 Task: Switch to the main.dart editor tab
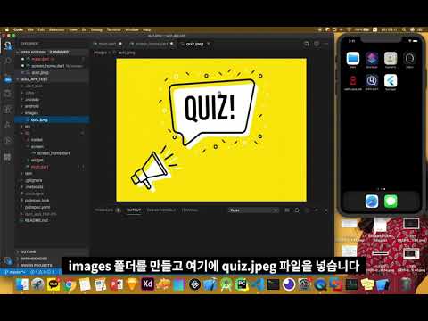pos(108,44)
